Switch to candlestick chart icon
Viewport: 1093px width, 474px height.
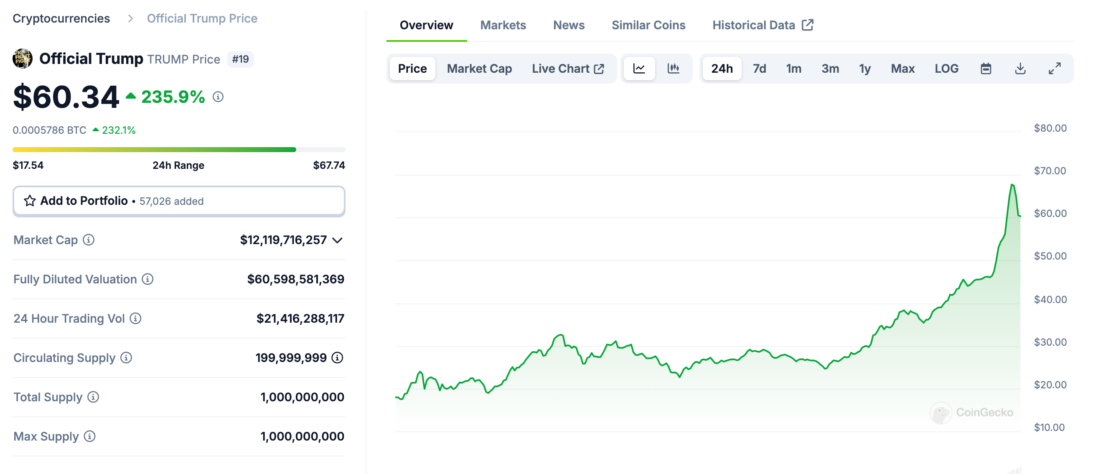pos(674,68)
